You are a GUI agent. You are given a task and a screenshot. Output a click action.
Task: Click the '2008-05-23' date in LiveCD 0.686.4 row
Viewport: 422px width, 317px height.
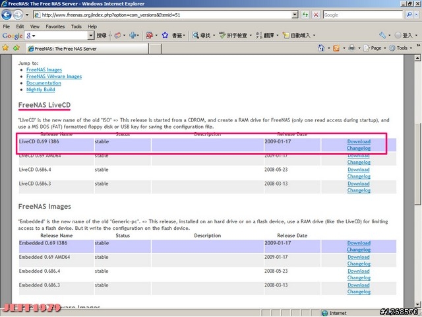[x=276, y=170]
